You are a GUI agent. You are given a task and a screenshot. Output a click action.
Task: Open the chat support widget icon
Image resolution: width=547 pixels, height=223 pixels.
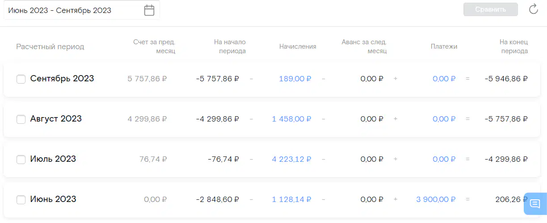pyautogui.click(x=535, y=204)
